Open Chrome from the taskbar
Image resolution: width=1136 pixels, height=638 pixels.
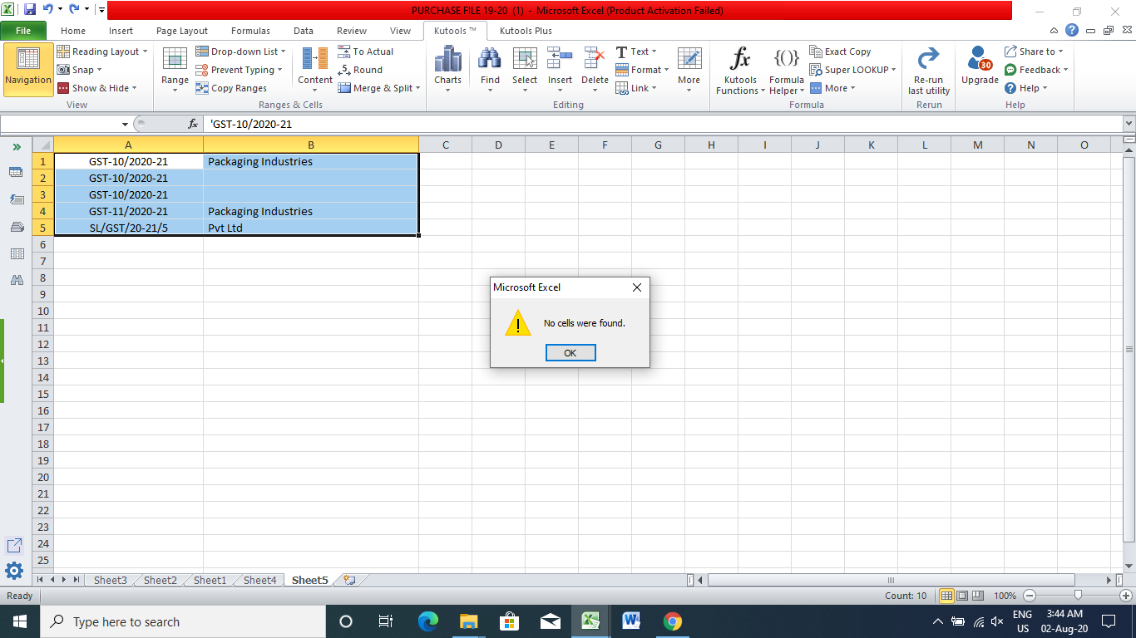coord(672,621)
